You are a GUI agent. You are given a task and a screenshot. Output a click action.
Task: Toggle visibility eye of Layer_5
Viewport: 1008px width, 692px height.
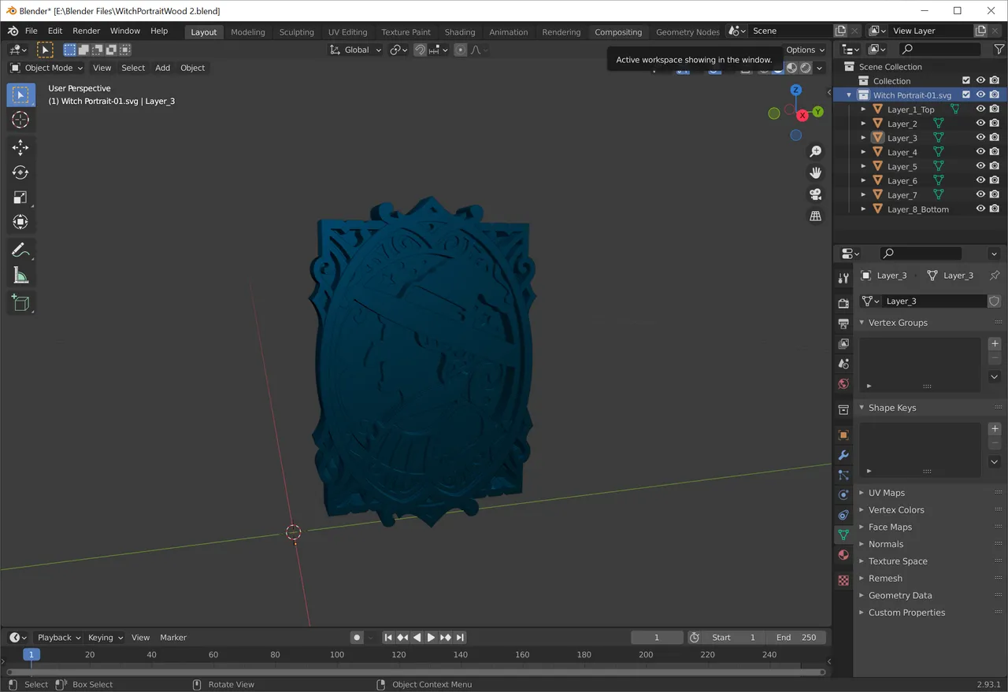[x=980, y=166]
